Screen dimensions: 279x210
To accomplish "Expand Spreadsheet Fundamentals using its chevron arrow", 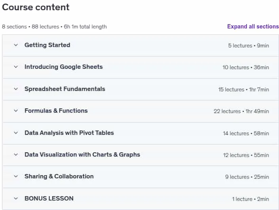I will click(16, 89).
